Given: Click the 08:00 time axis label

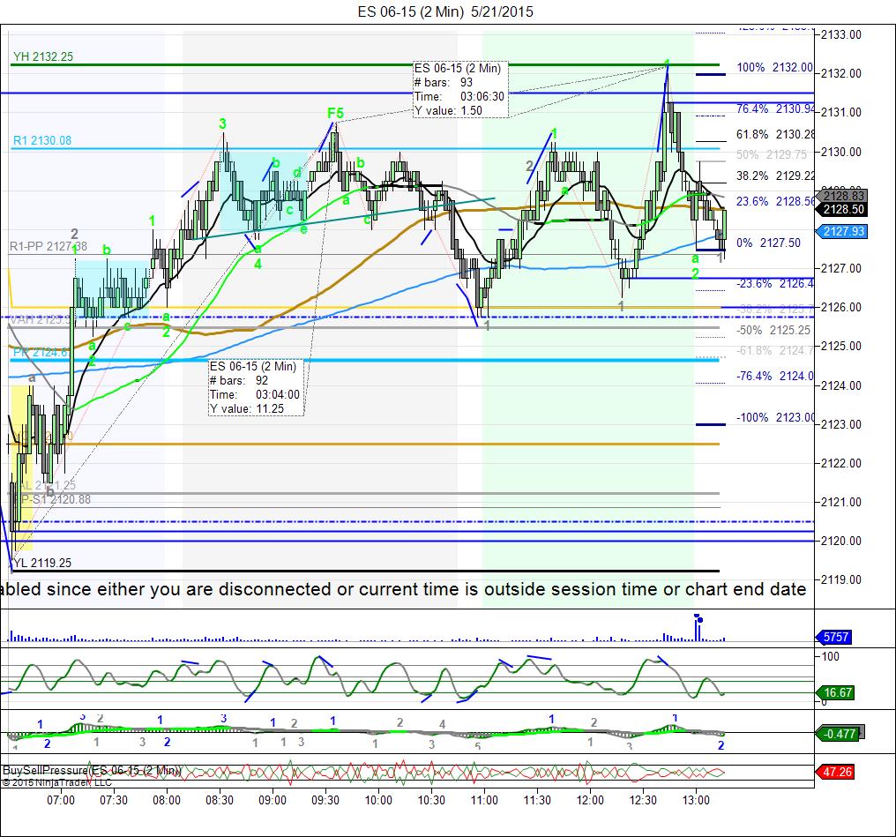Looking at the screenshot, I should (167, 800).
